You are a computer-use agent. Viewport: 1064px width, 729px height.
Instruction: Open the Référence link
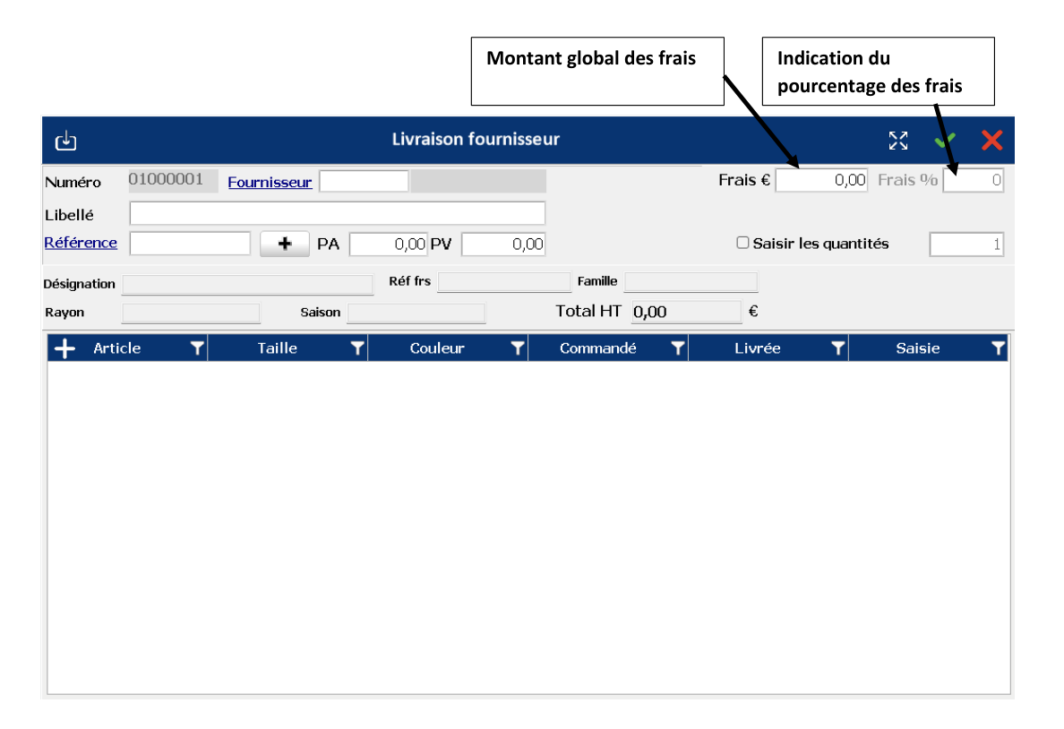point(81,243)
